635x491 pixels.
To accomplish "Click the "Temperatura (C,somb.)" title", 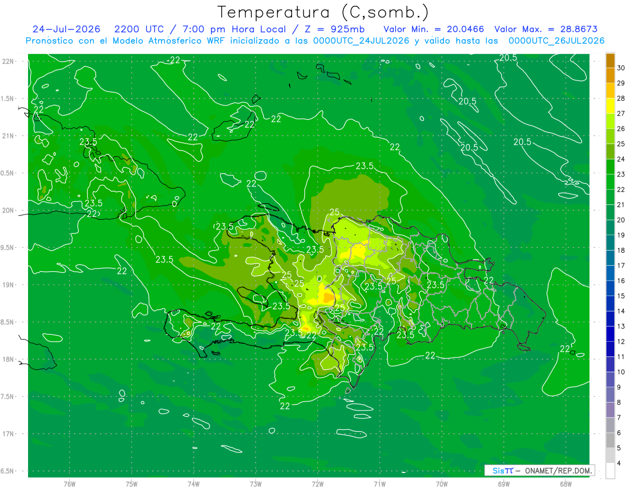I will click(323, 12).
